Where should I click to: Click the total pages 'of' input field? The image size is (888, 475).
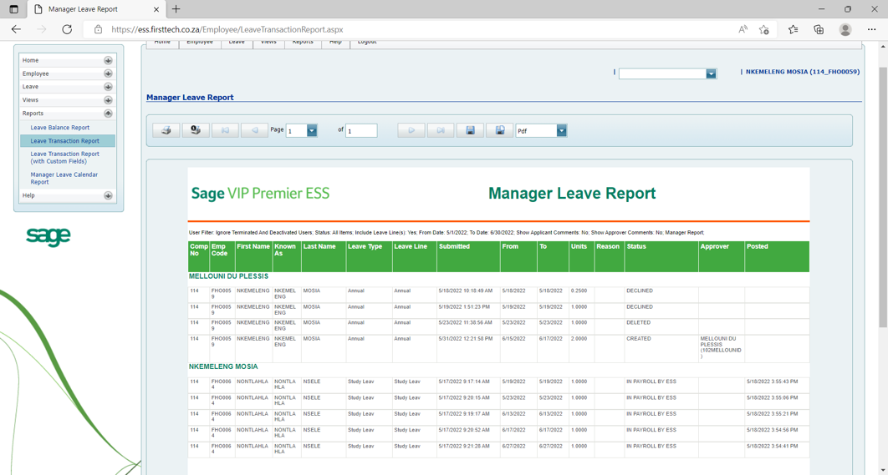pos(361,131)
